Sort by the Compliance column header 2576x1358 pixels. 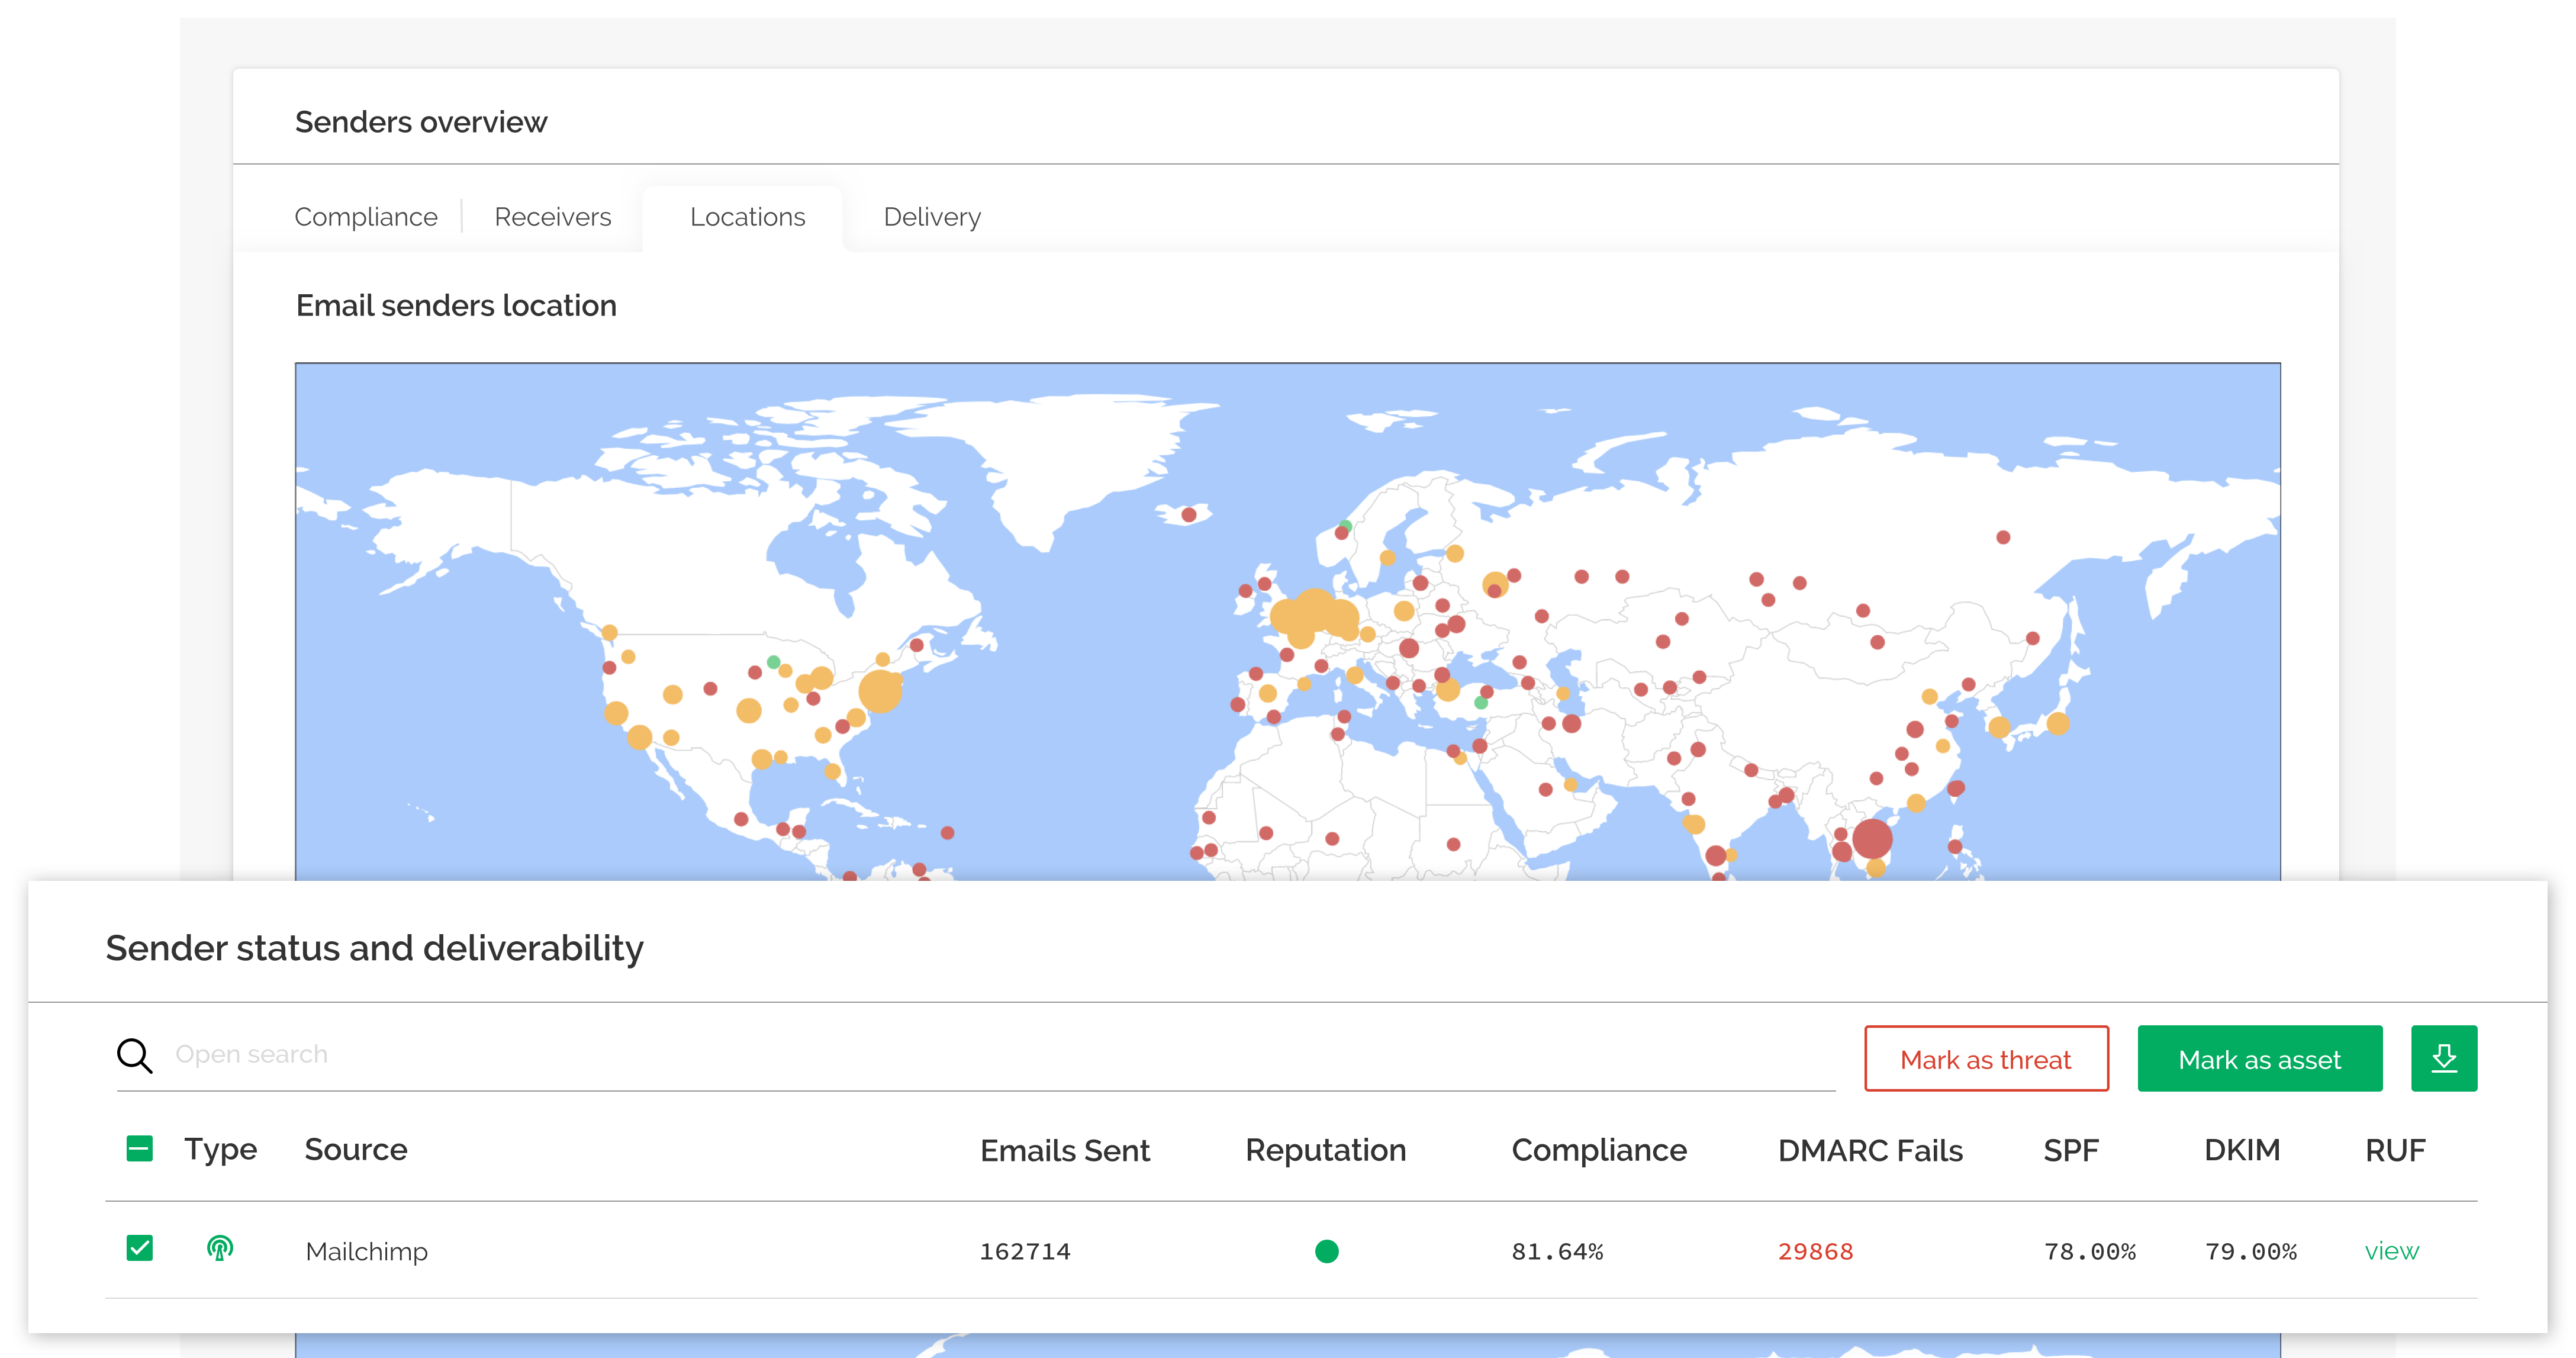pos(1599,1150)
